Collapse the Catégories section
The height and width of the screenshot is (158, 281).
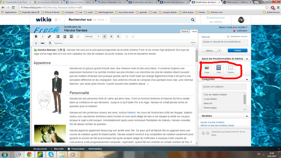[247, 79]
